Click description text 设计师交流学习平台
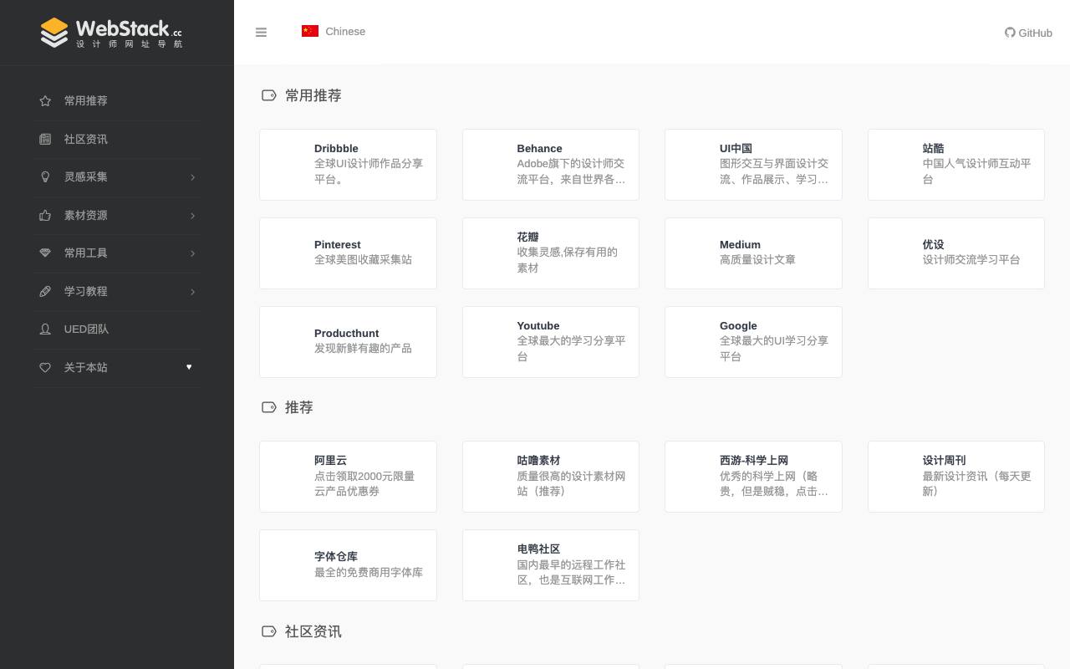Viewport: 1070px width, 669px height. pyautogui.click(x=971, y=260)
